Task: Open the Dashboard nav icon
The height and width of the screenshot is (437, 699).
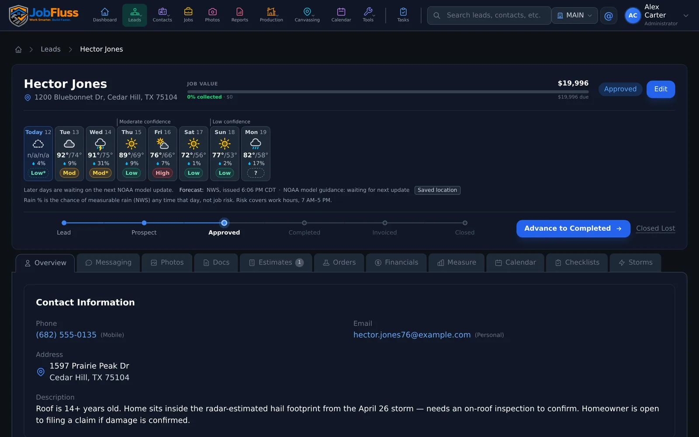Action: (x=105, y=15)
